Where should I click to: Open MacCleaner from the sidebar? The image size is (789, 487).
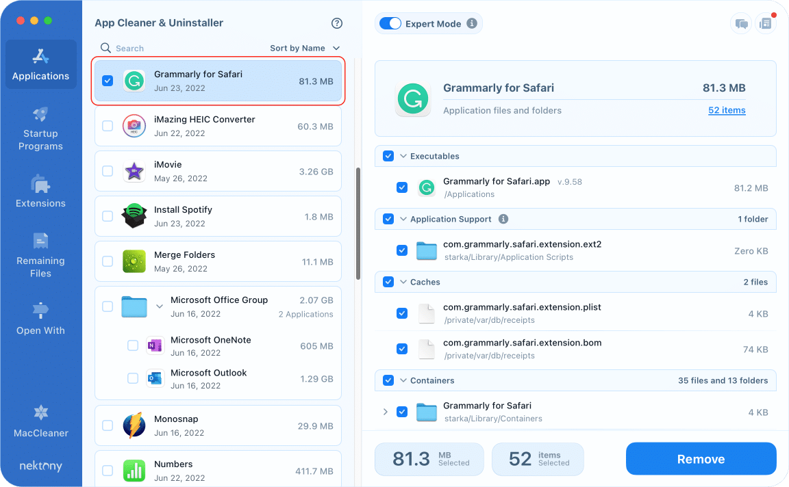click(41, 421)
